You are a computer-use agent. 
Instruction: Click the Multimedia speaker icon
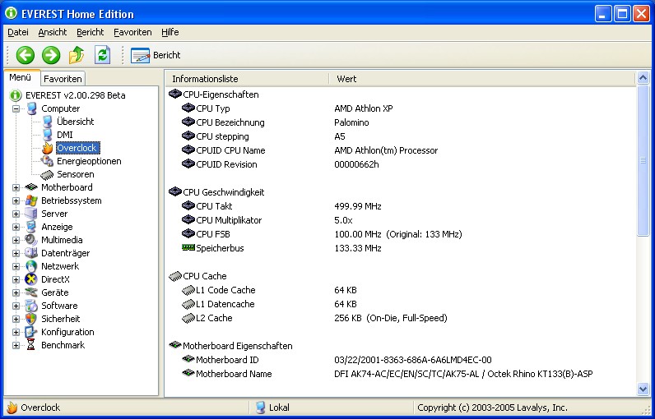click(x=31, y=240)
